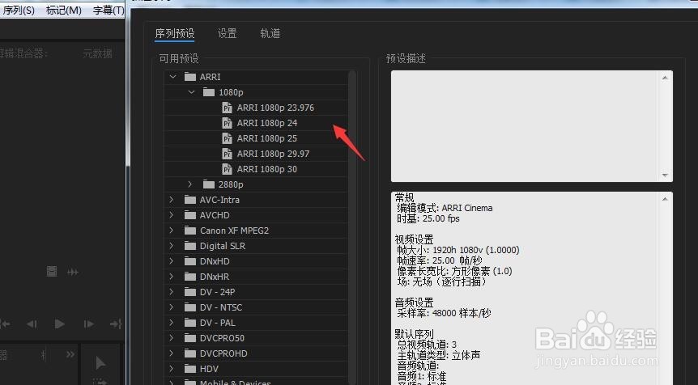The height and width of the screenshot is (385, 698).
Task: Click the go to out point button
Action: [x=116, y=324]
